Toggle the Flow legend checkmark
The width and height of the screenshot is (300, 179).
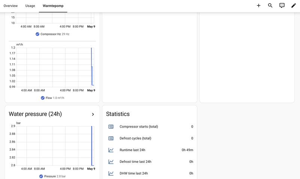pyautogui.click(x=42, y=98)
